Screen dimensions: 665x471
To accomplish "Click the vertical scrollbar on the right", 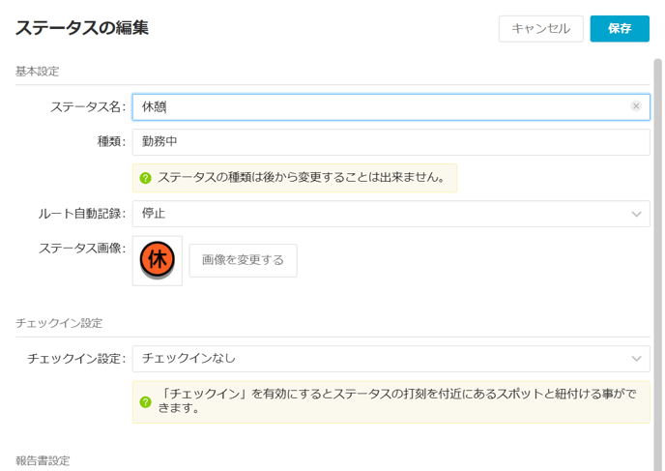I will click(658, 265).
